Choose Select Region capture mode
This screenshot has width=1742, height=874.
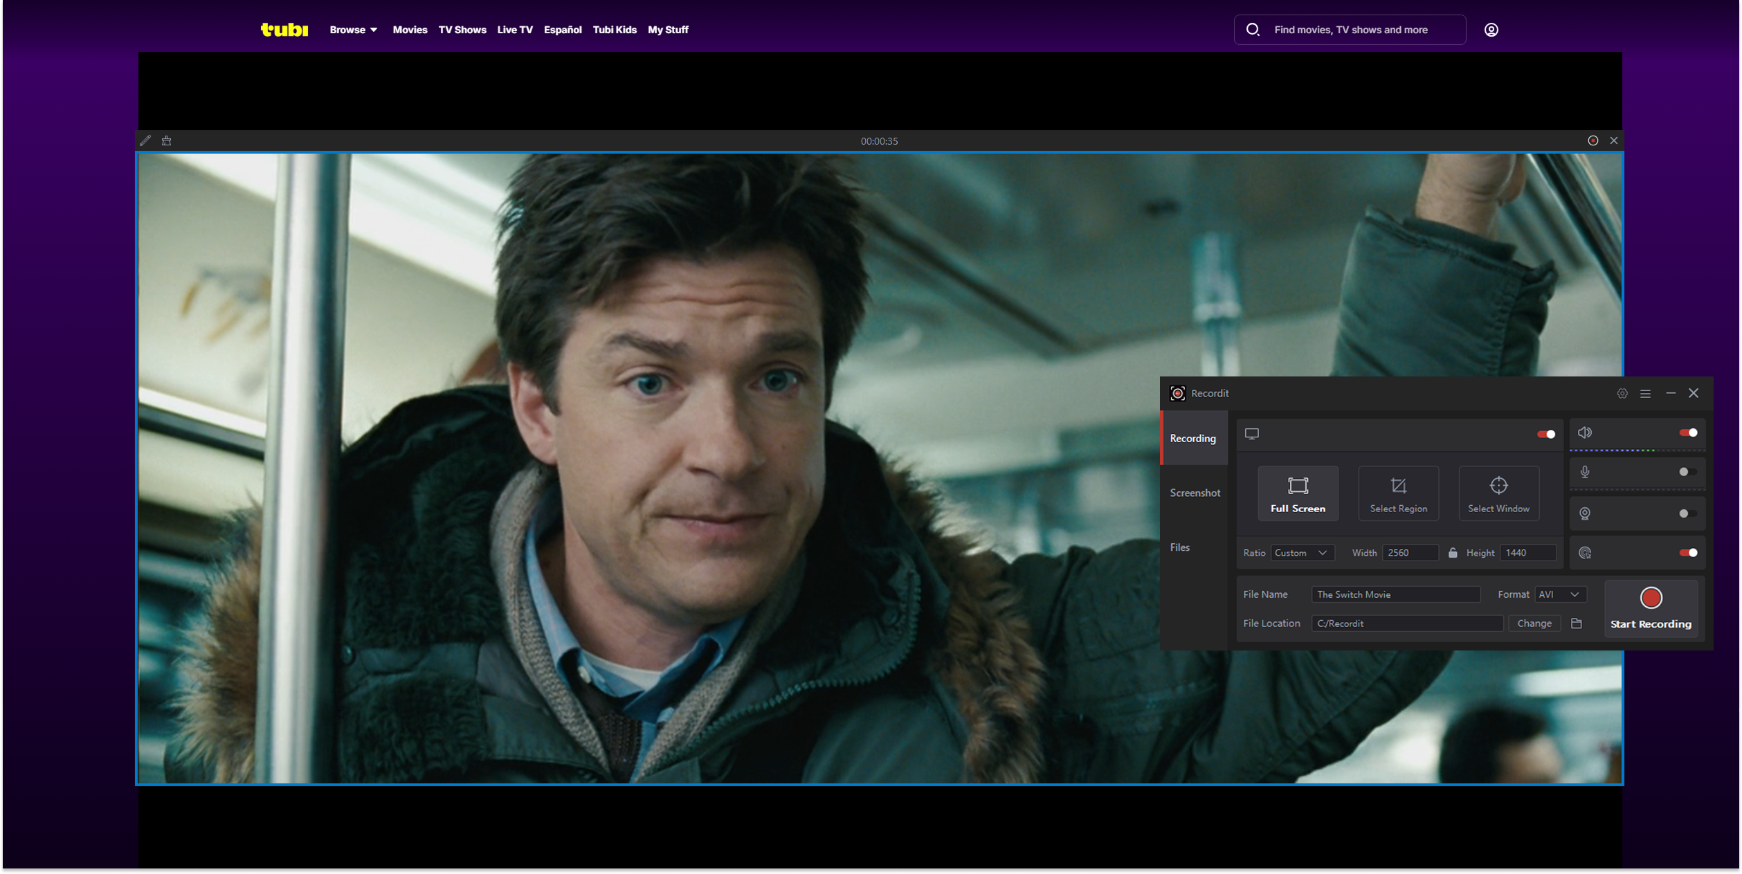1398,493
